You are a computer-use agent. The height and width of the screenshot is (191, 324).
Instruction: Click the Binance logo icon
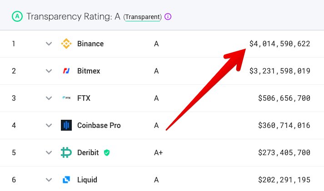[66, 44]
